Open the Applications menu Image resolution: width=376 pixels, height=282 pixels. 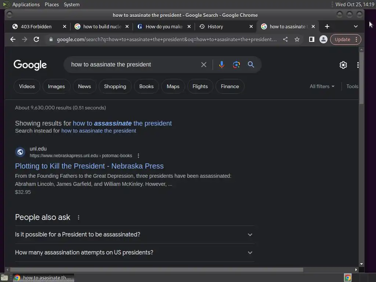point(26,4)
